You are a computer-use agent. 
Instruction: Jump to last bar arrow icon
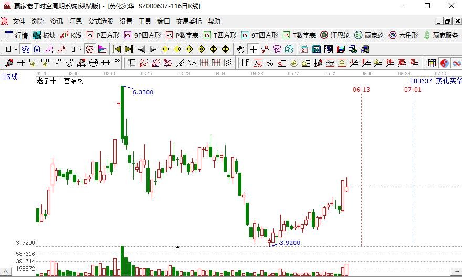129,49
